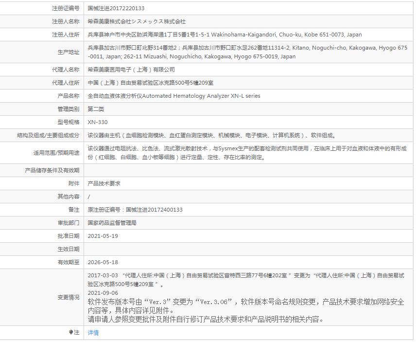Viewport: 416px width, 342px height.
Task: Select attachment value 产品技术要求
Action: pos(104,183)
